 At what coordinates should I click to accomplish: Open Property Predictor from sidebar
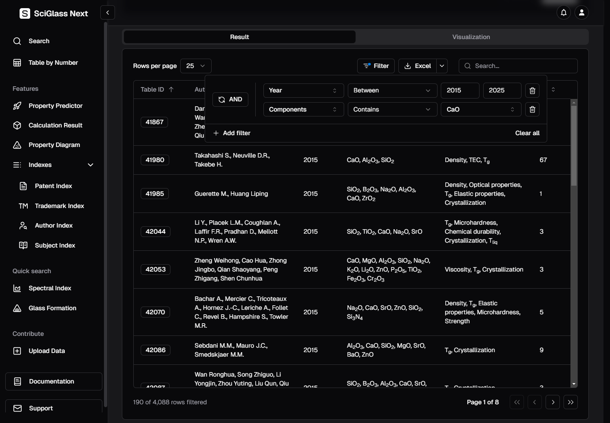[55, 106]
